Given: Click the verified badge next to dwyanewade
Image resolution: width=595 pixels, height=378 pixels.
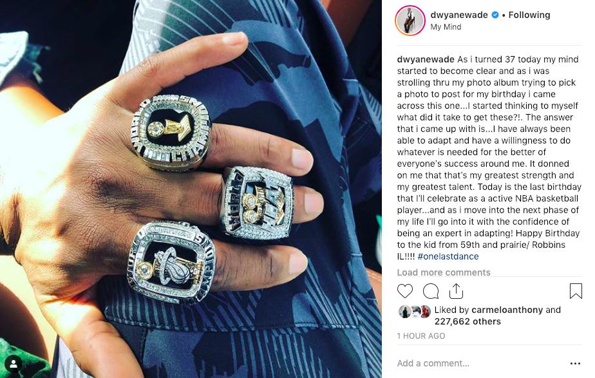Looking at the screenshot, I should click(x=495, y=15).
